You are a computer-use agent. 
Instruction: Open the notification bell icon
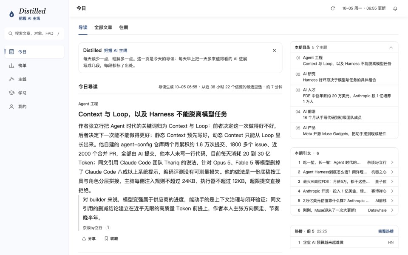coord(395,8)
